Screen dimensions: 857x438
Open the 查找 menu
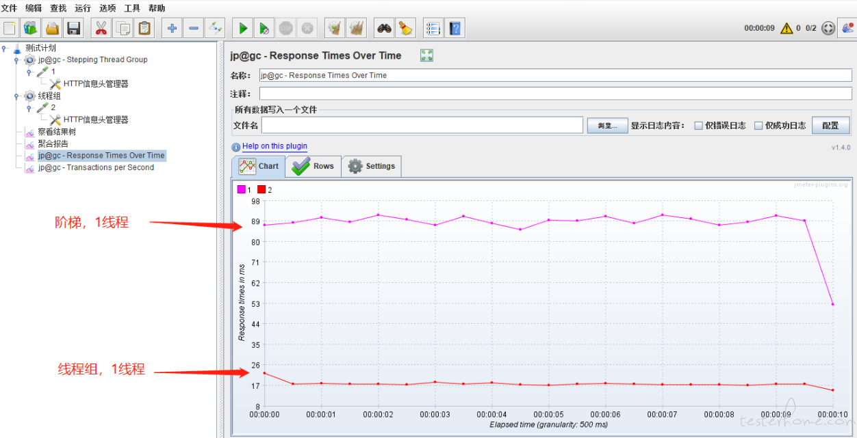coord(58,8)
